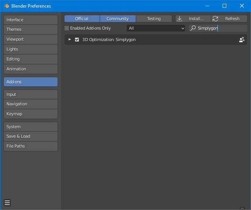Open the Interface preferences section
Viewport: 251px width, 210px height.
pyautogui.click(x=31, y=20)
